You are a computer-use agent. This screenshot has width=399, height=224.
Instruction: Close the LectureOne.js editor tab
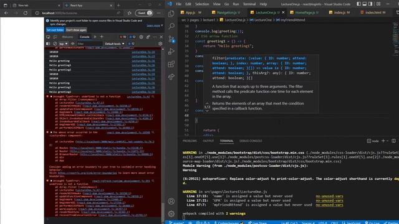[x=283, y=12]
